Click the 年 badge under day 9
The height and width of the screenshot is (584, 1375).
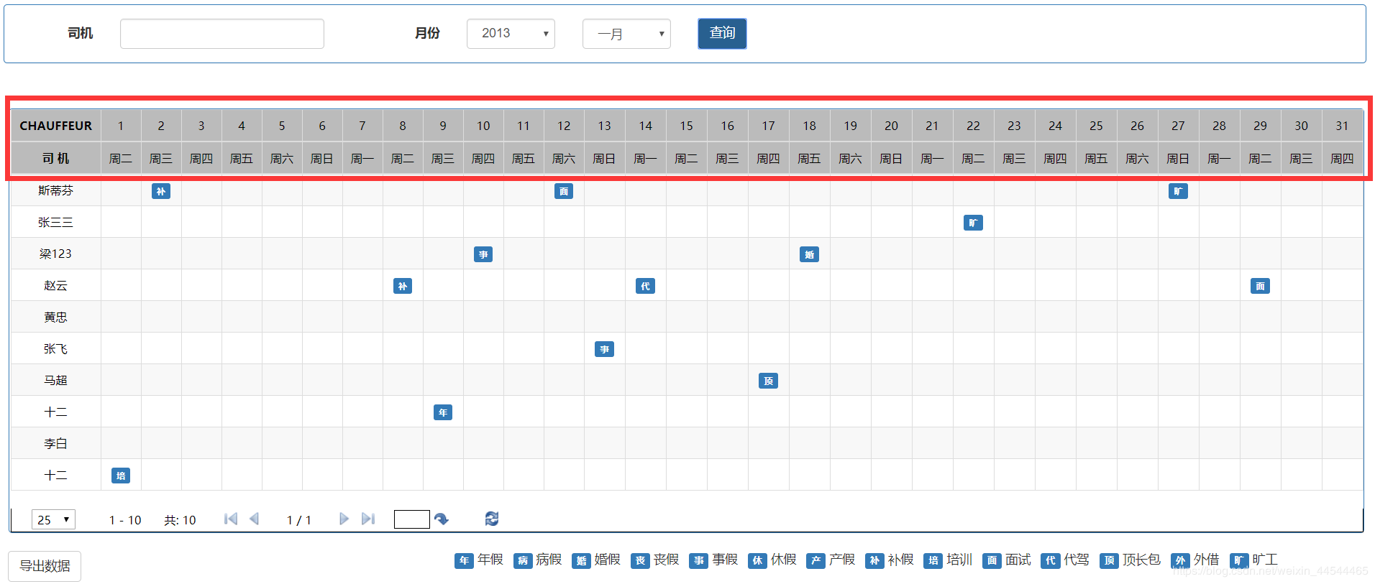click(443, 412)
